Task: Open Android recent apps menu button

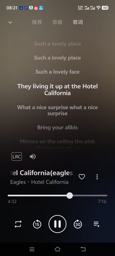Action: click(32, 249)
